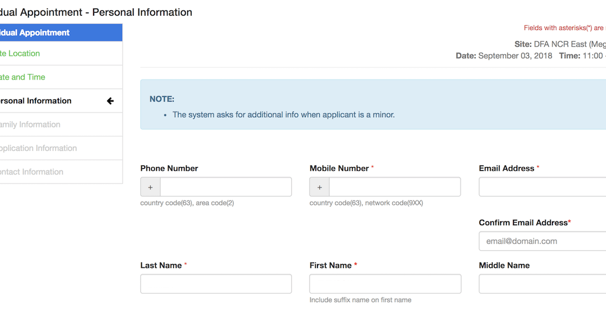Viewport: 606px width, 314px height.
Task: Click the plus prefix of the Phone Number field
Action: 150,187
